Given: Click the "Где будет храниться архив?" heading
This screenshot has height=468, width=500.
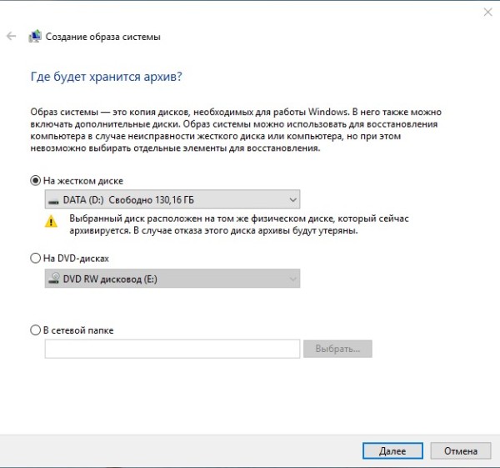Looking at the screenshot, I should pyautogui.click(x=106, y=77).
